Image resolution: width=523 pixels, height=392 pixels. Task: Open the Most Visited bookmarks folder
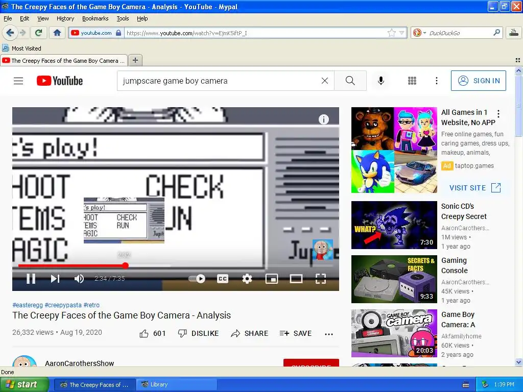pyautogui.click(x=22, y=48)
